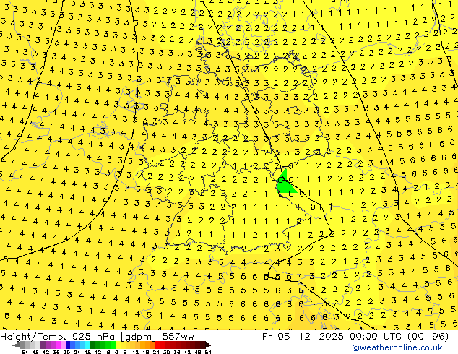Click the legend label 12
The height and width of the screenshot is (354, 458).
[135, 352]
